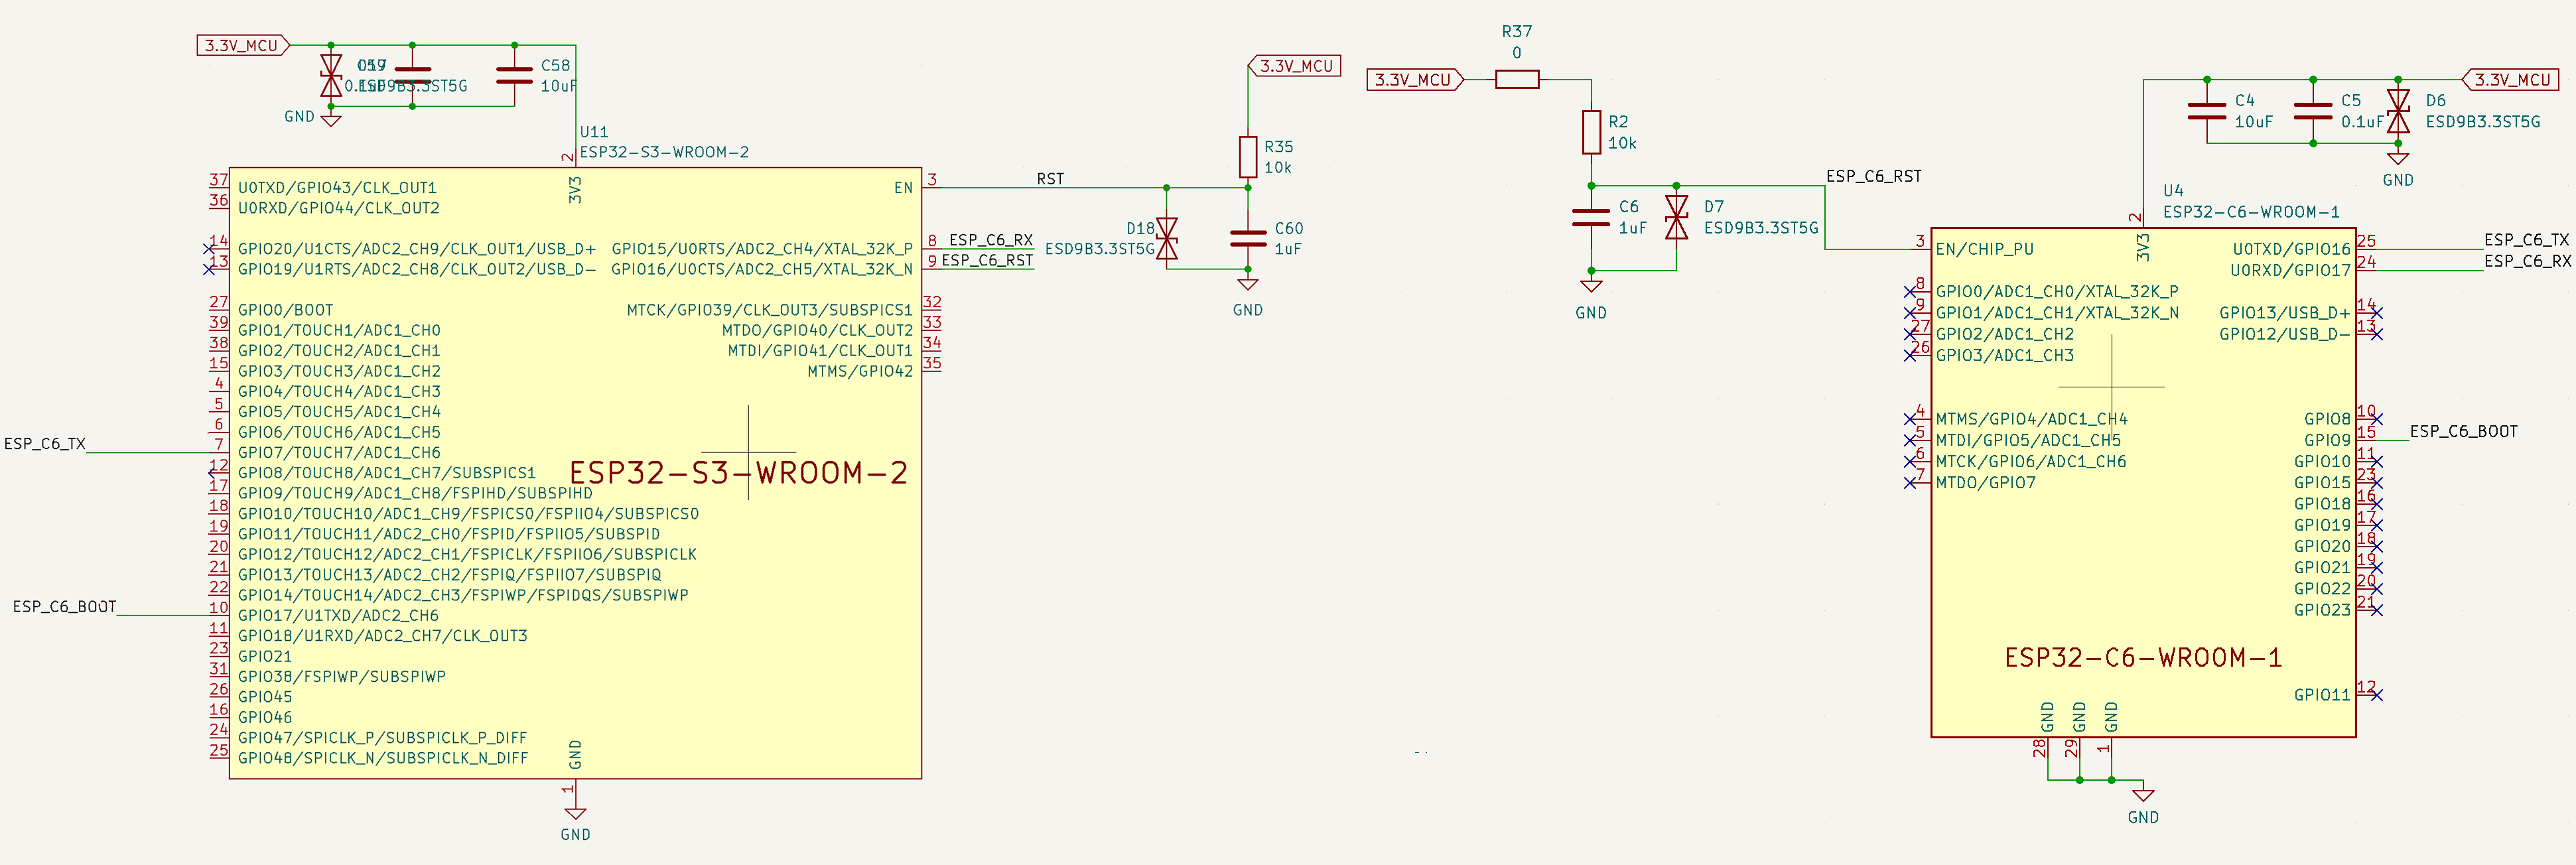Select the ESD9B3.3ST5G value of diode D7
Image resolution: width=2576 pixels, height=865 pixels.
pyautogui.click(x=1761, y=228)
